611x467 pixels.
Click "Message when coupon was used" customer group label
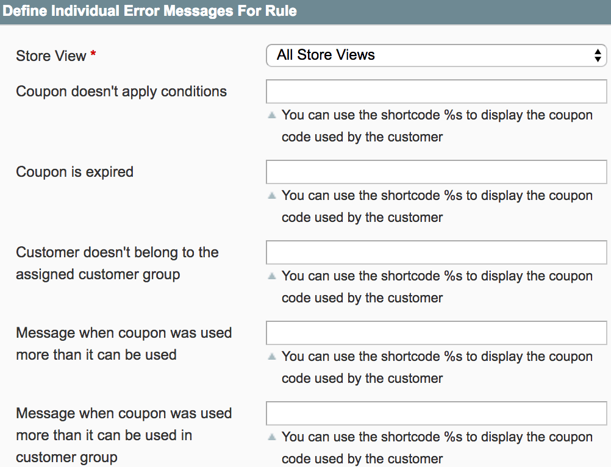[x=124, y=435]
